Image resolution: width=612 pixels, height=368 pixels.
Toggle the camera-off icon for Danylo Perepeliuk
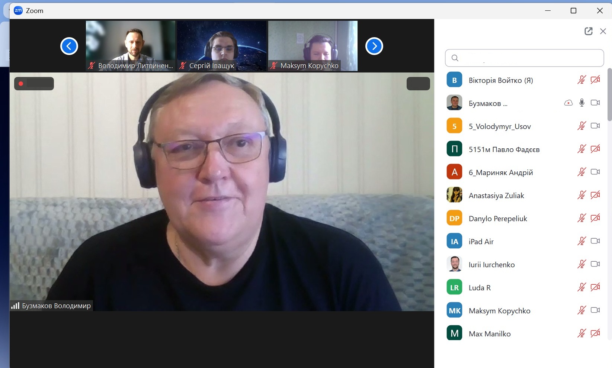pos(595,218)
